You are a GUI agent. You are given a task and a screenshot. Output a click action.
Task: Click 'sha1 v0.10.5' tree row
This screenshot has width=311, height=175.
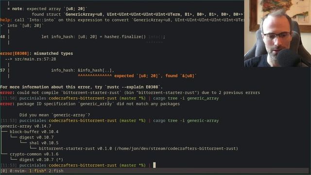point(44,143)
